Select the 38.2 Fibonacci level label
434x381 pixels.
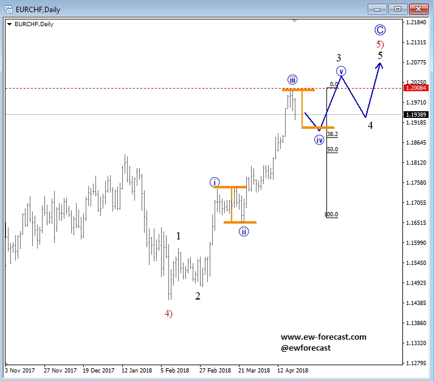tap(332, 134)
